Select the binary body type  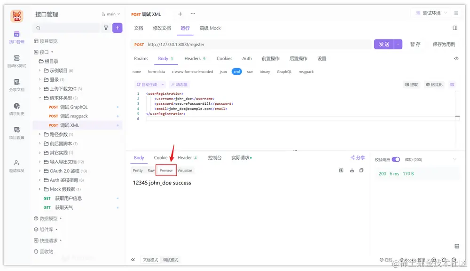tap(265, 71)
